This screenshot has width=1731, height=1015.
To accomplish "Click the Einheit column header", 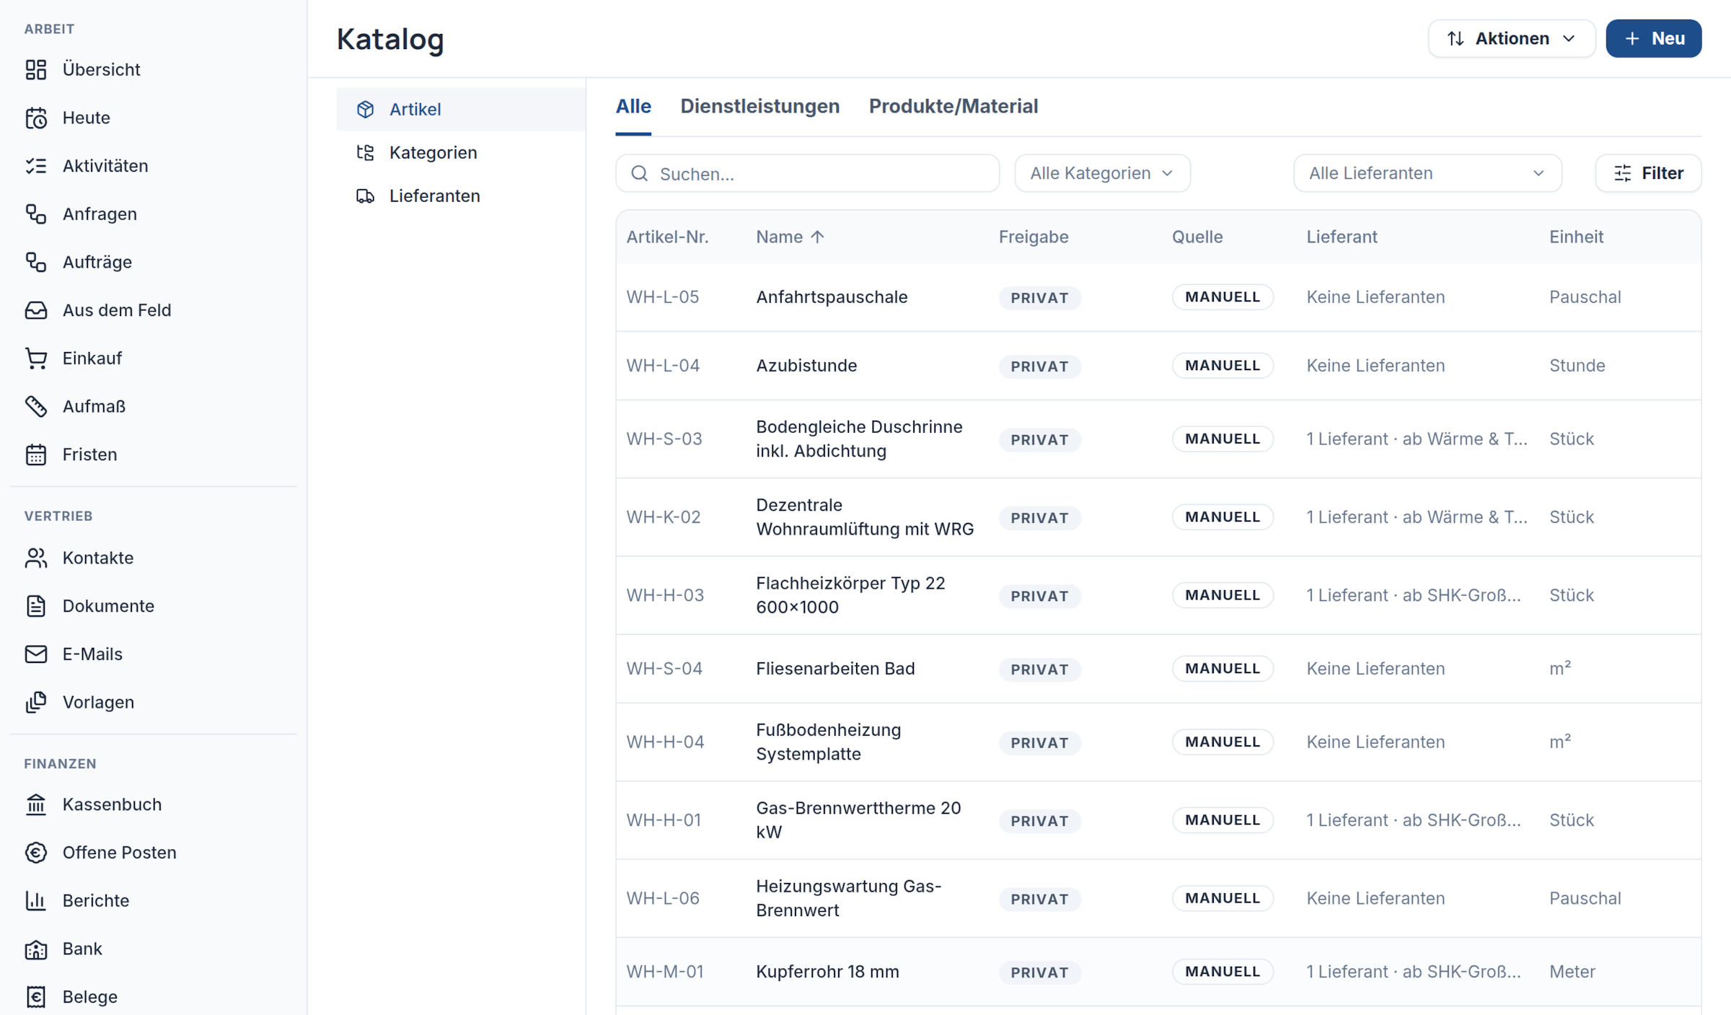I will (1576, 237).
